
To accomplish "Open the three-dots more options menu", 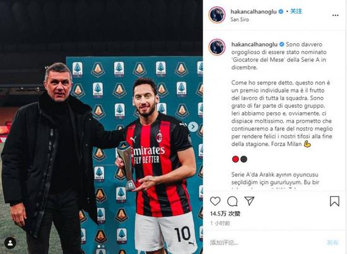I will 335,15.
